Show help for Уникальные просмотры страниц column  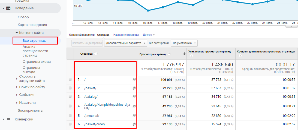191,56
